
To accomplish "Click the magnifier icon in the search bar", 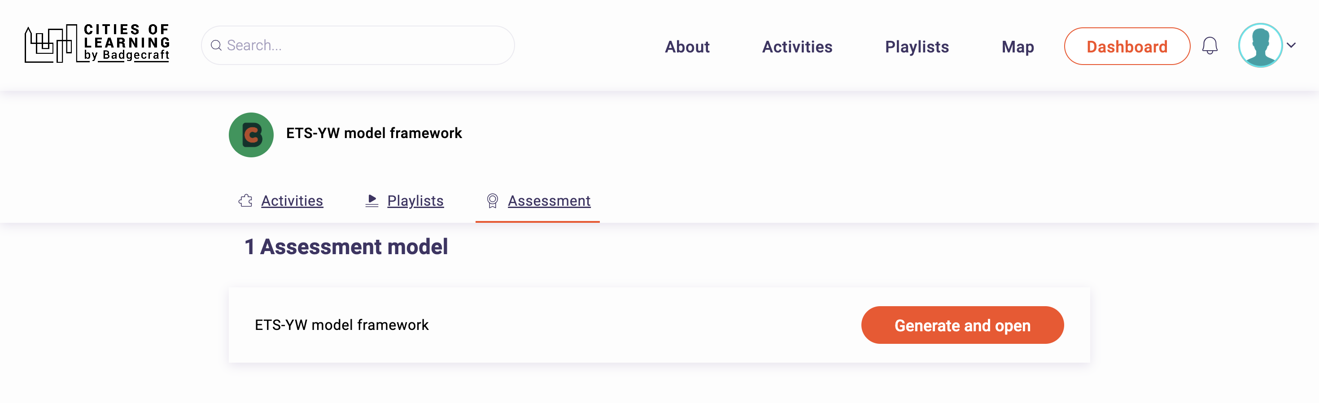I will pos(216,46).
